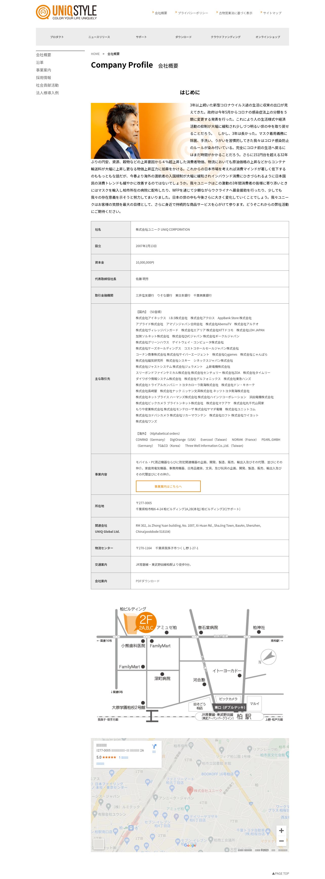The height and width of the screenshot is (879, 325).
Task: Select サポート in main navigation
Action: pyautogui.click(x=141, y=37)
